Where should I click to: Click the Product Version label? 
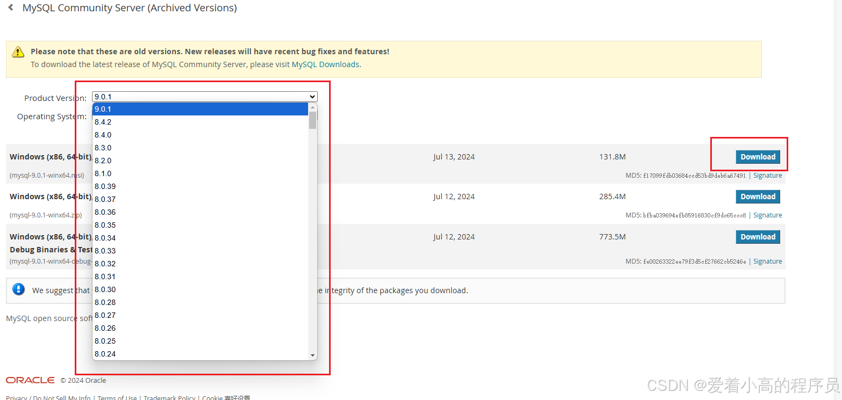(55, 98)
